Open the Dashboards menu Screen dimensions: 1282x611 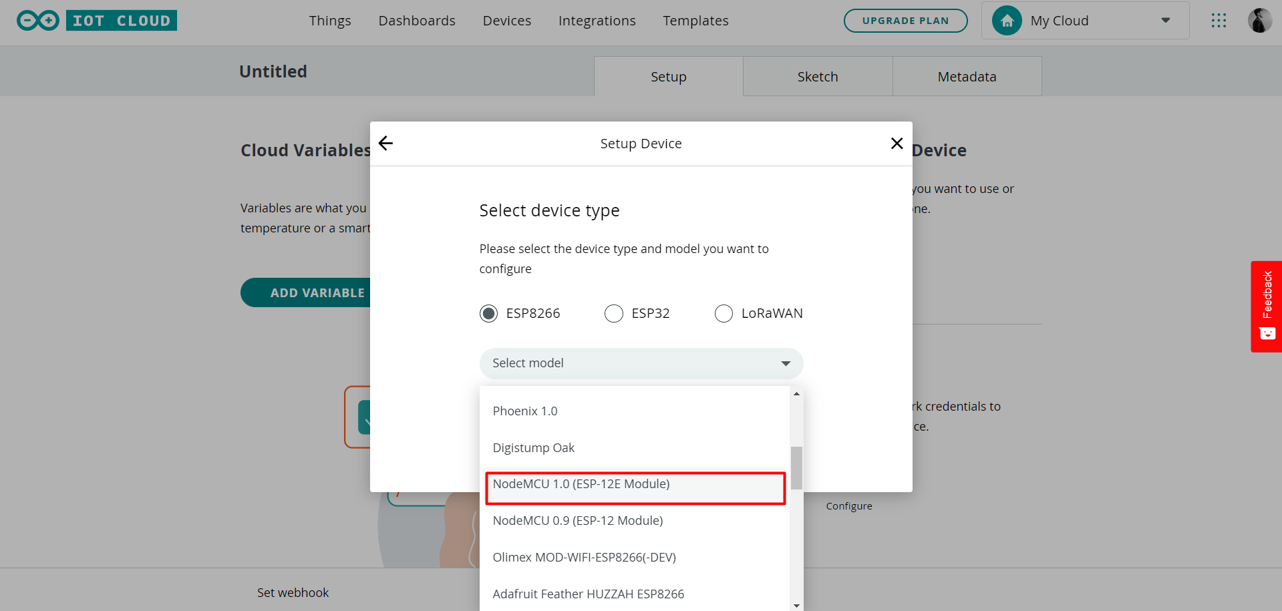point(417,21)
